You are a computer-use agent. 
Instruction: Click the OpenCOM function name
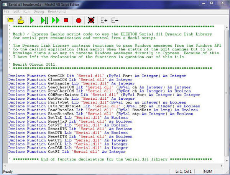[x=56, y=76]
